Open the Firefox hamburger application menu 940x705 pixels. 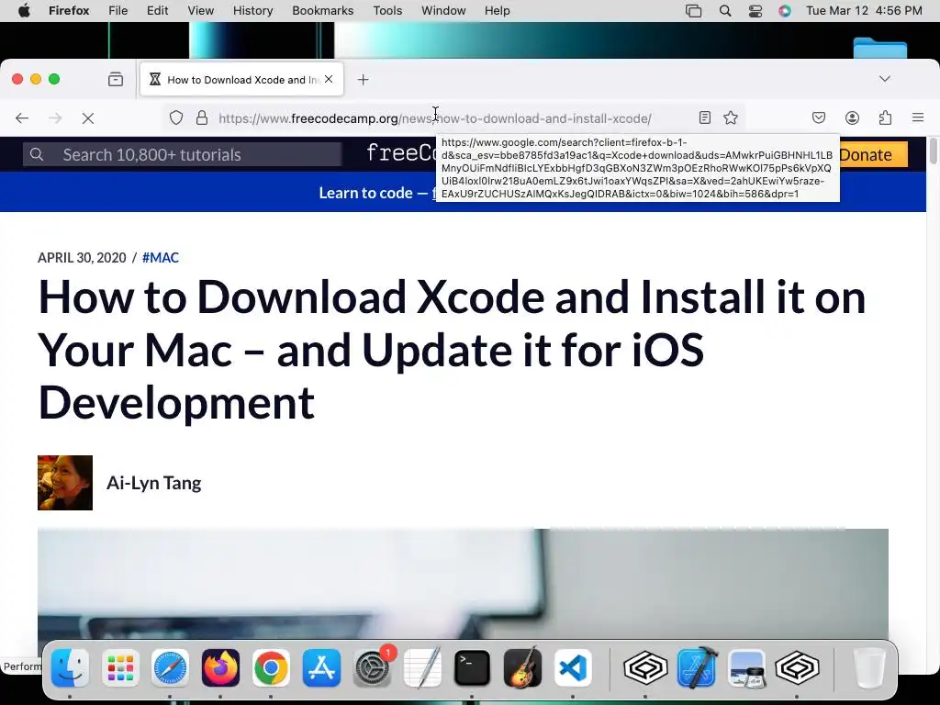pos(918,118)
